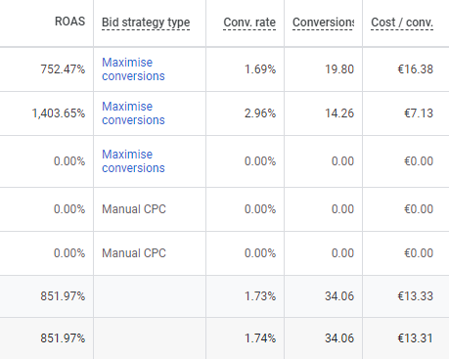Click the 752.47% ROAS value
The height and width of the screenshot is (359, 449).
[x=63, y=69]
